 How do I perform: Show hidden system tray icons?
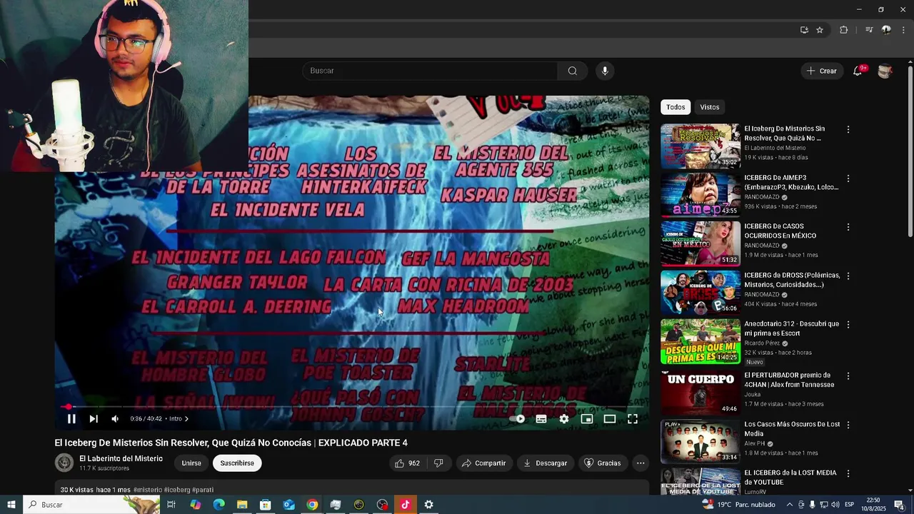click(789, 505)
